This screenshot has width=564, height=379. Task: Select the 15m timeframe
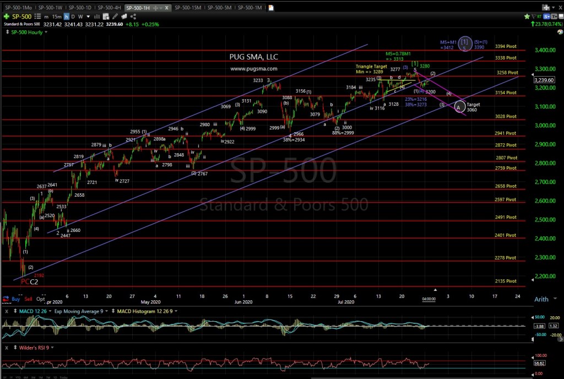click(57, 17)
